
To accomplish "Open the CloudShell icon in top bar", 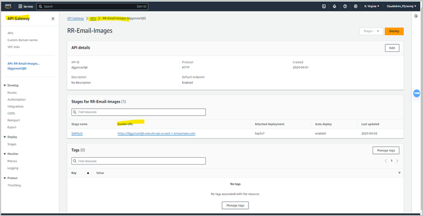I will click(324, 6).
